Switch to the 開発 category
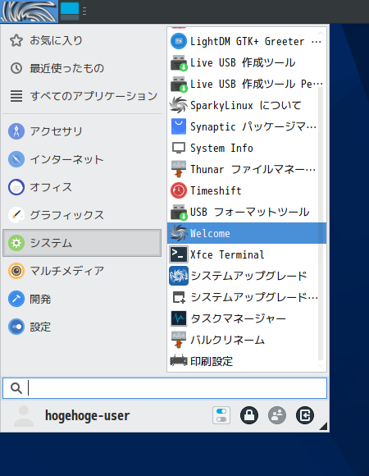The height and width of the screenshot is (476, 369). (82, 299)
